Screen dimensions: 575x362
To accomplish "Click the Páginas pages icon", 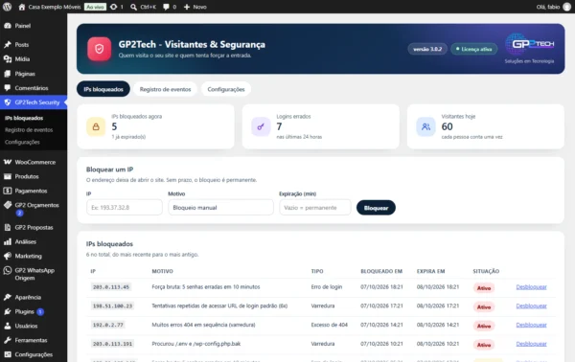I will pyautogui.click(x=8, y=74).
